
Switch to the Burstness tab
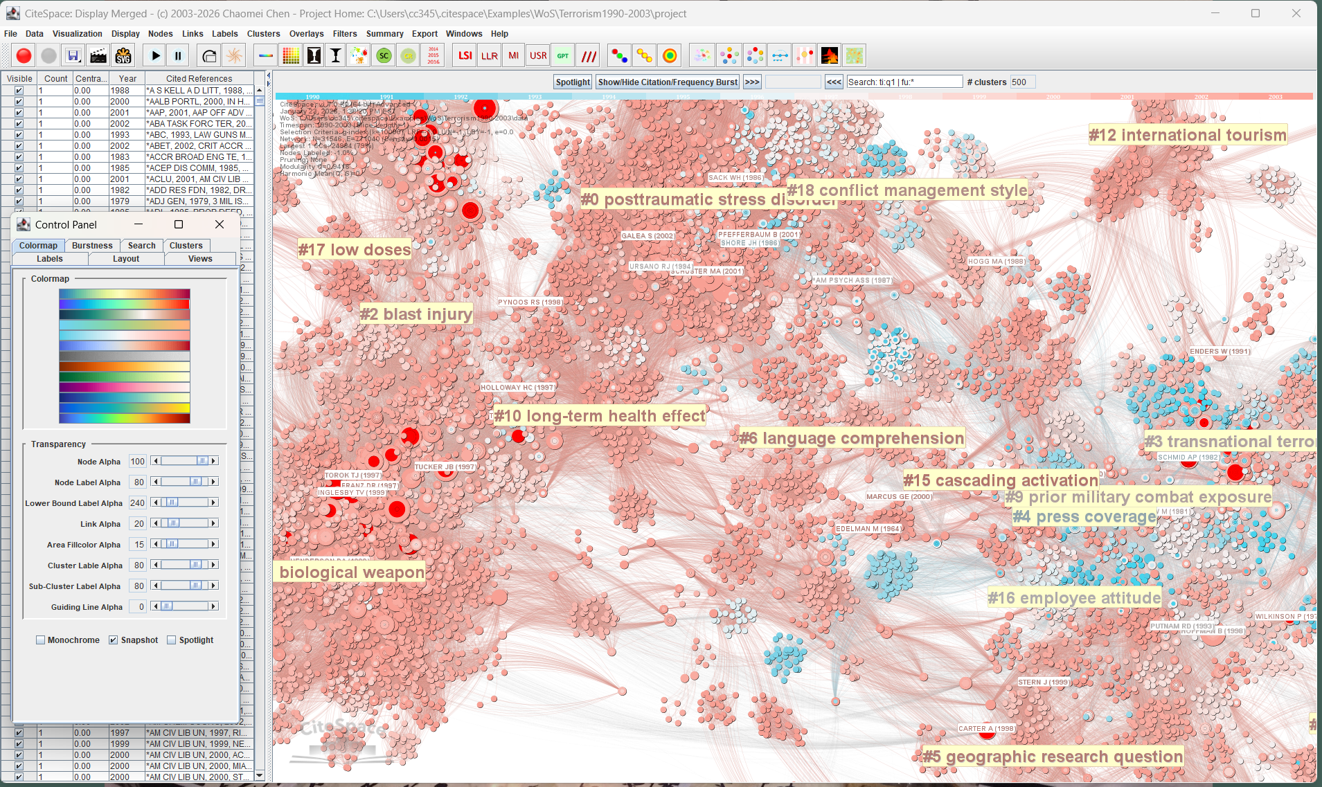(x=92, y=246)
